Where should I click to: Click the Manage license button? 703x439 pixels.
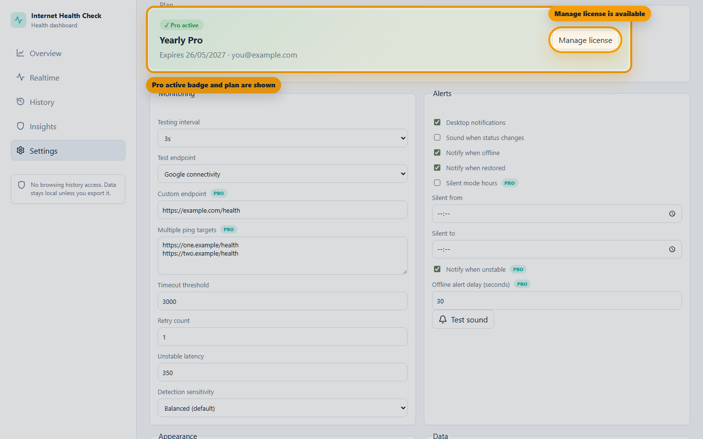[585, 40]
